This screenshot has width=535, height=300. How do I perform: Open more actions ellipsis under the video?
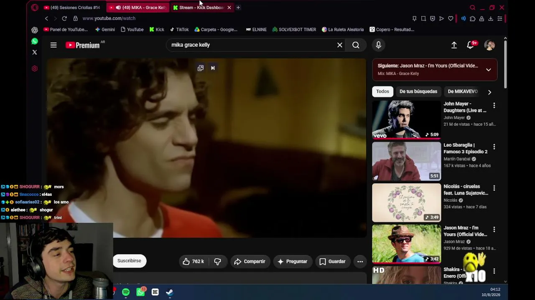[360, 261]
